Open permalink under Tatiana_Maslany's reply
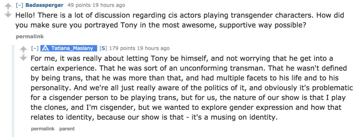Image resolution: width=358 pixels, height=137 pixels. [43, 129]
